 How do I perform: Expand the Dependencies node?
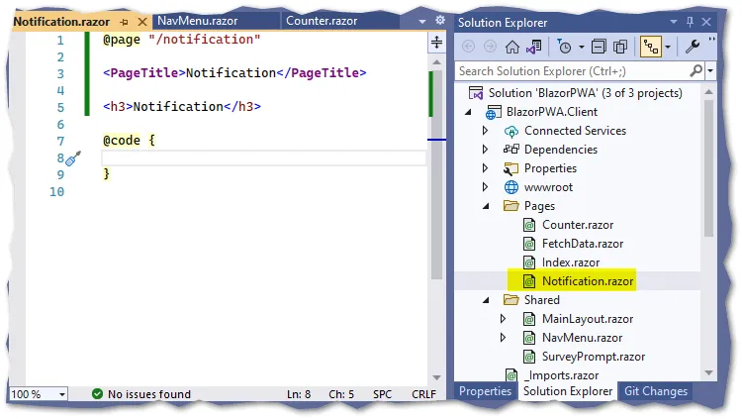(485, 150)
